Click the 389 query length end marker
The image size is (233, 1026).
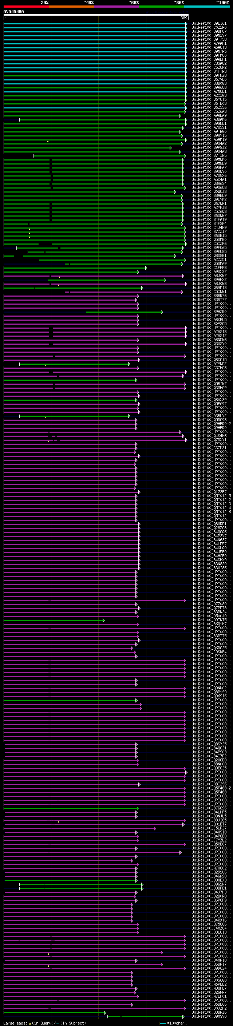click(x=184, y=18)
